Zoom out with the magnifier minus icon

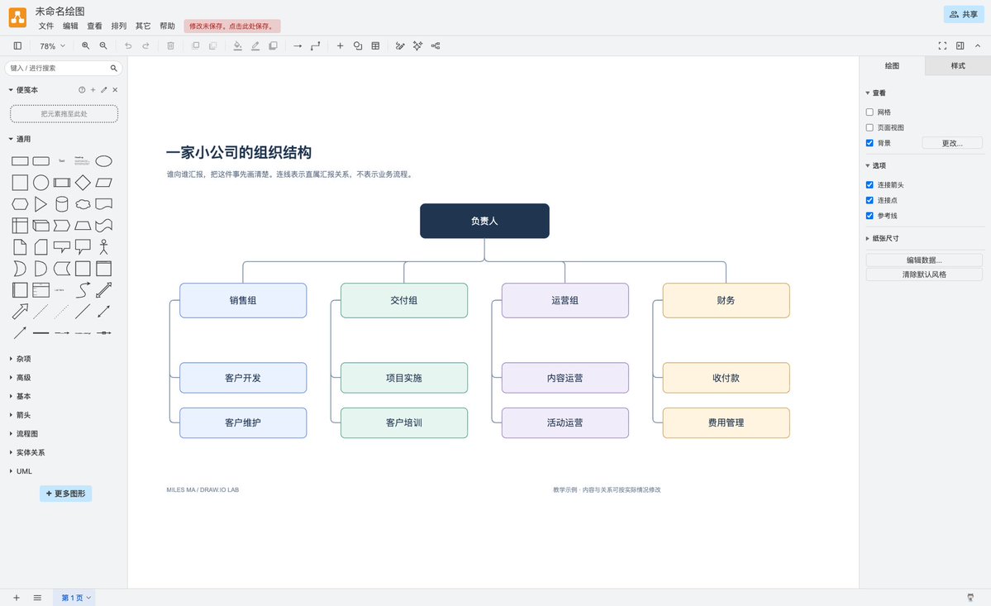click(x=103, y=46)
